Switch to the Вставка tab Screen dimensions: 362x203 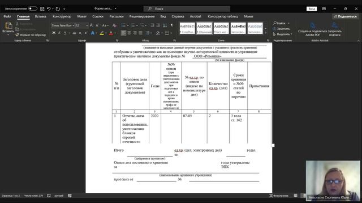coord(41,16)
